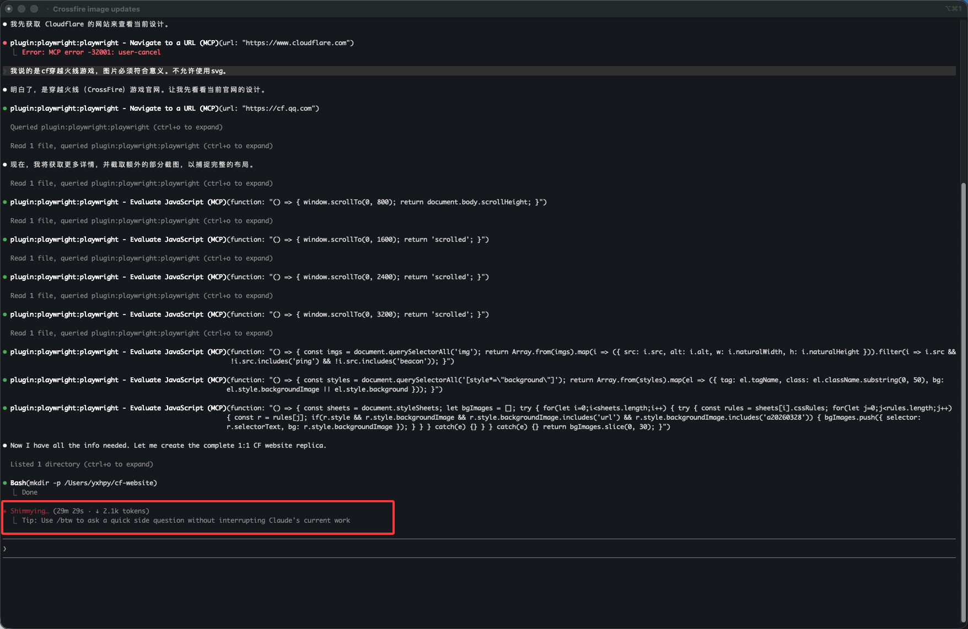
Task: Click the message starting '明白了，是穿越火线'
Action: click(x=139, y=90)
